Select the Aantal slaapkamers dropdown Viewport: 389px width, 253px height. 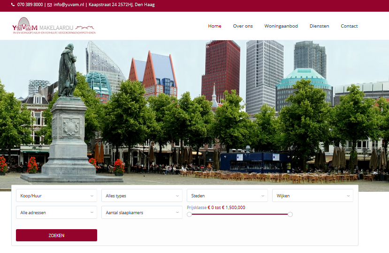[x=142, y=212]
